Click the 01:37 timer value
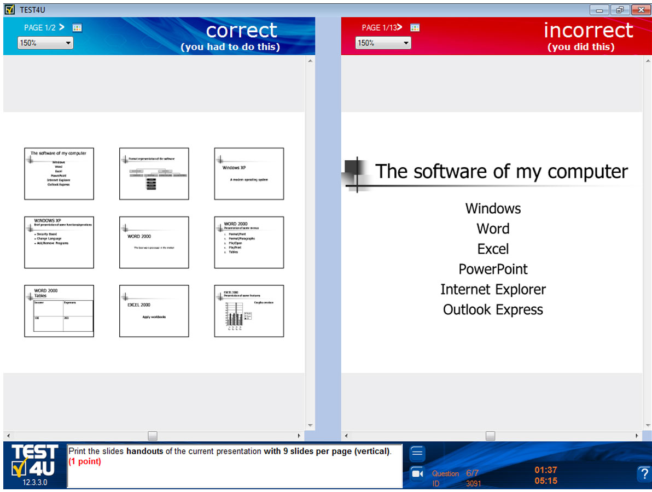Image resolution: width=652 pixels, height=492 pixels. (x=545, y=470)
